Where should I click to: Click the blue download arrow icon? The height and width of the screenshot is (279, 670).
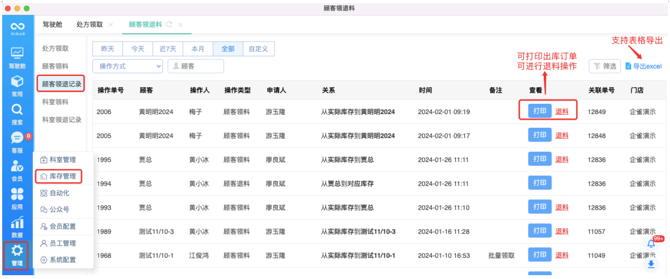(651, 264)
